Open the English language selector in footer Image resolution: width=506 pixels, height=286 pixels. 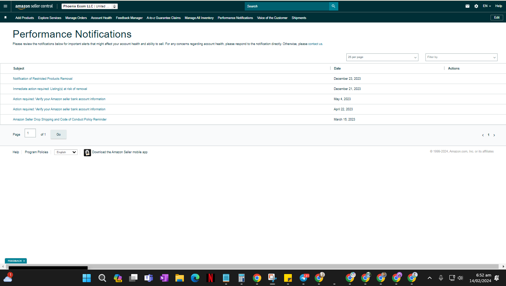click(x=66, y=152)
